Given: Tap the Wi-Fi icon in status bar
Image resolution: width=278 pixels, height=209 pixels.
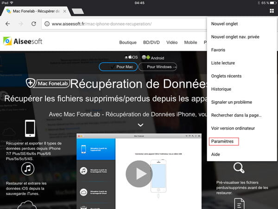Looking at the screenshot, I should (12, 3).
